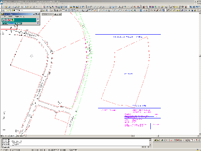Click in the command line input field

[x=72, y=147]
